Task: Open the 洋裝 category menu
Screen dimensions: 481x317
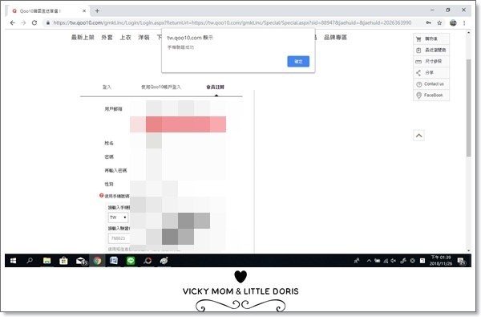Action: point(143,37)
